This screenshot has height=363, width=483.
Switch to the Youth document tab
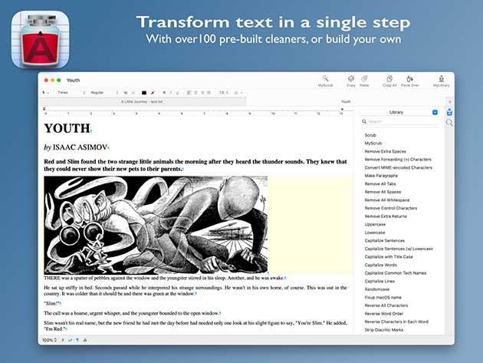346,101
